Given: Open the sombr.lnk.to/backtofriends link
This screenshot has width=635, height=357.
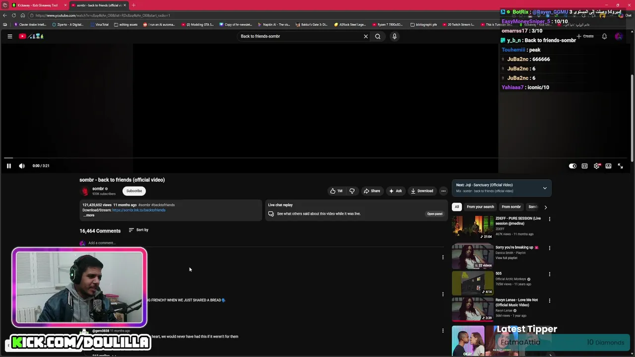Looking at the screenshot, I should click(139, 210).
